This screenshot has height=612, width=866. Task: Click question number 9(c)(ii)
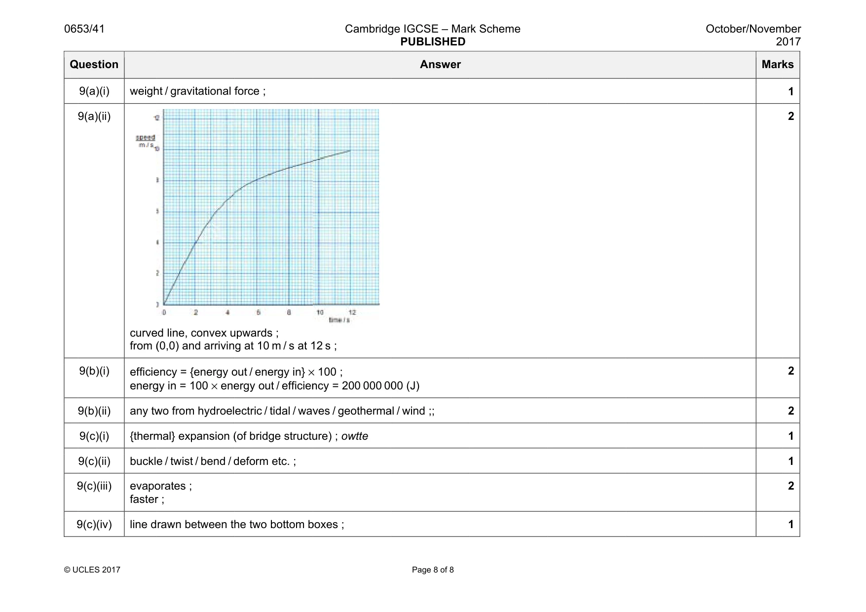pyautogui.click(x=94, y=461)
